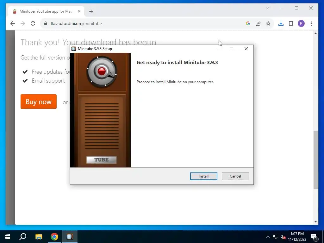Open the Google icon in address bar
This screenshot has height=243, width=324.
click(x=248, y=23)
